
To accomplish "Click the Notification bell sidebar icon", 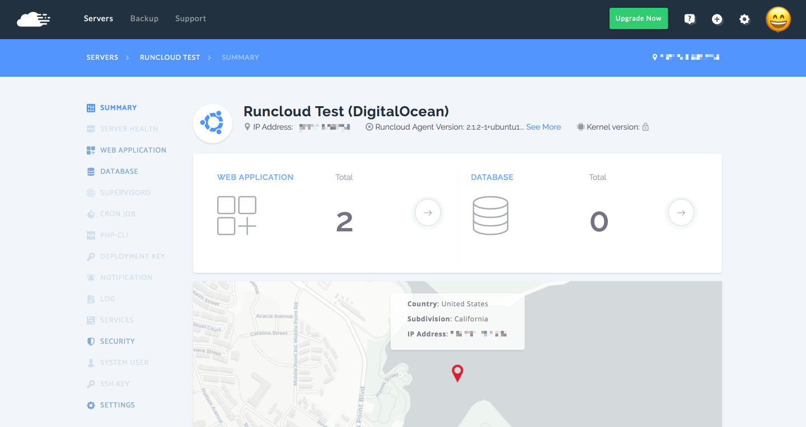I will coord(91,278).
